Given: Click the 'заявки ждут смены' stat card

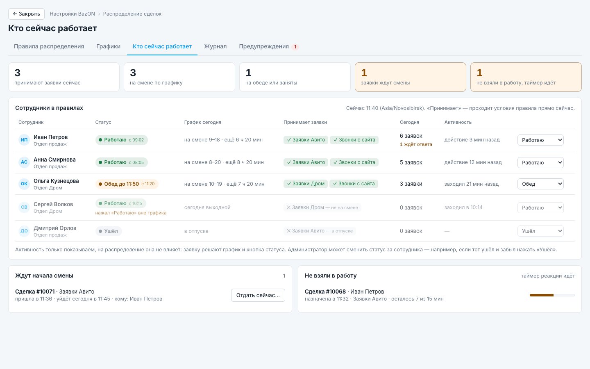Looking at the screenshot, I should [x=411, y=77].
